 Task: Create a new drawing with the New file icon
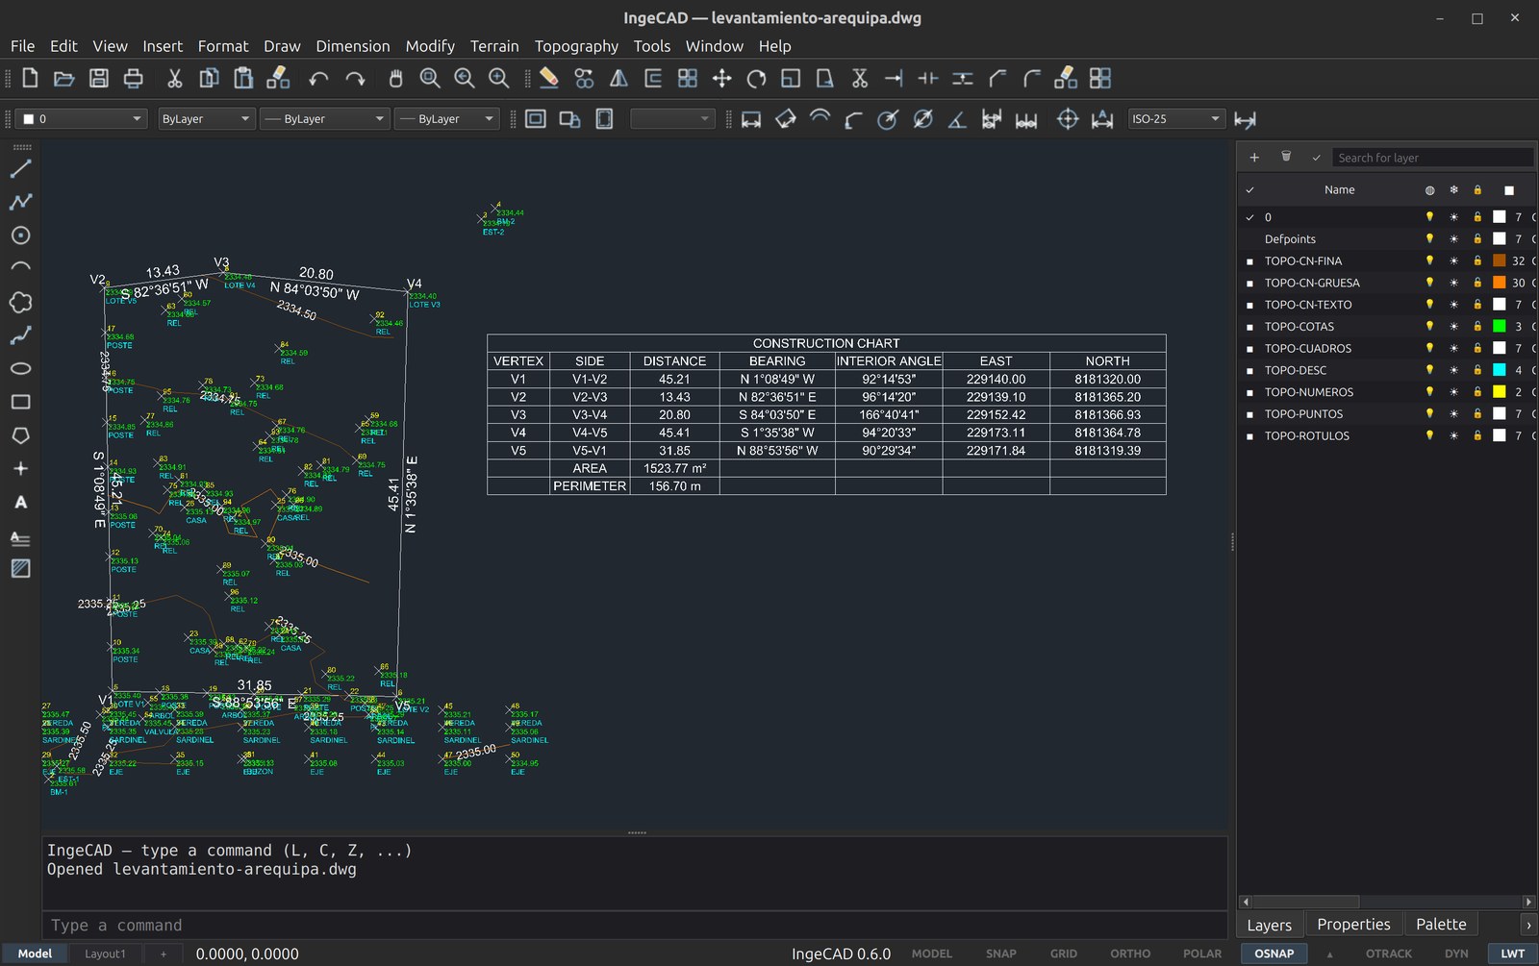click(x=30, y=78)
